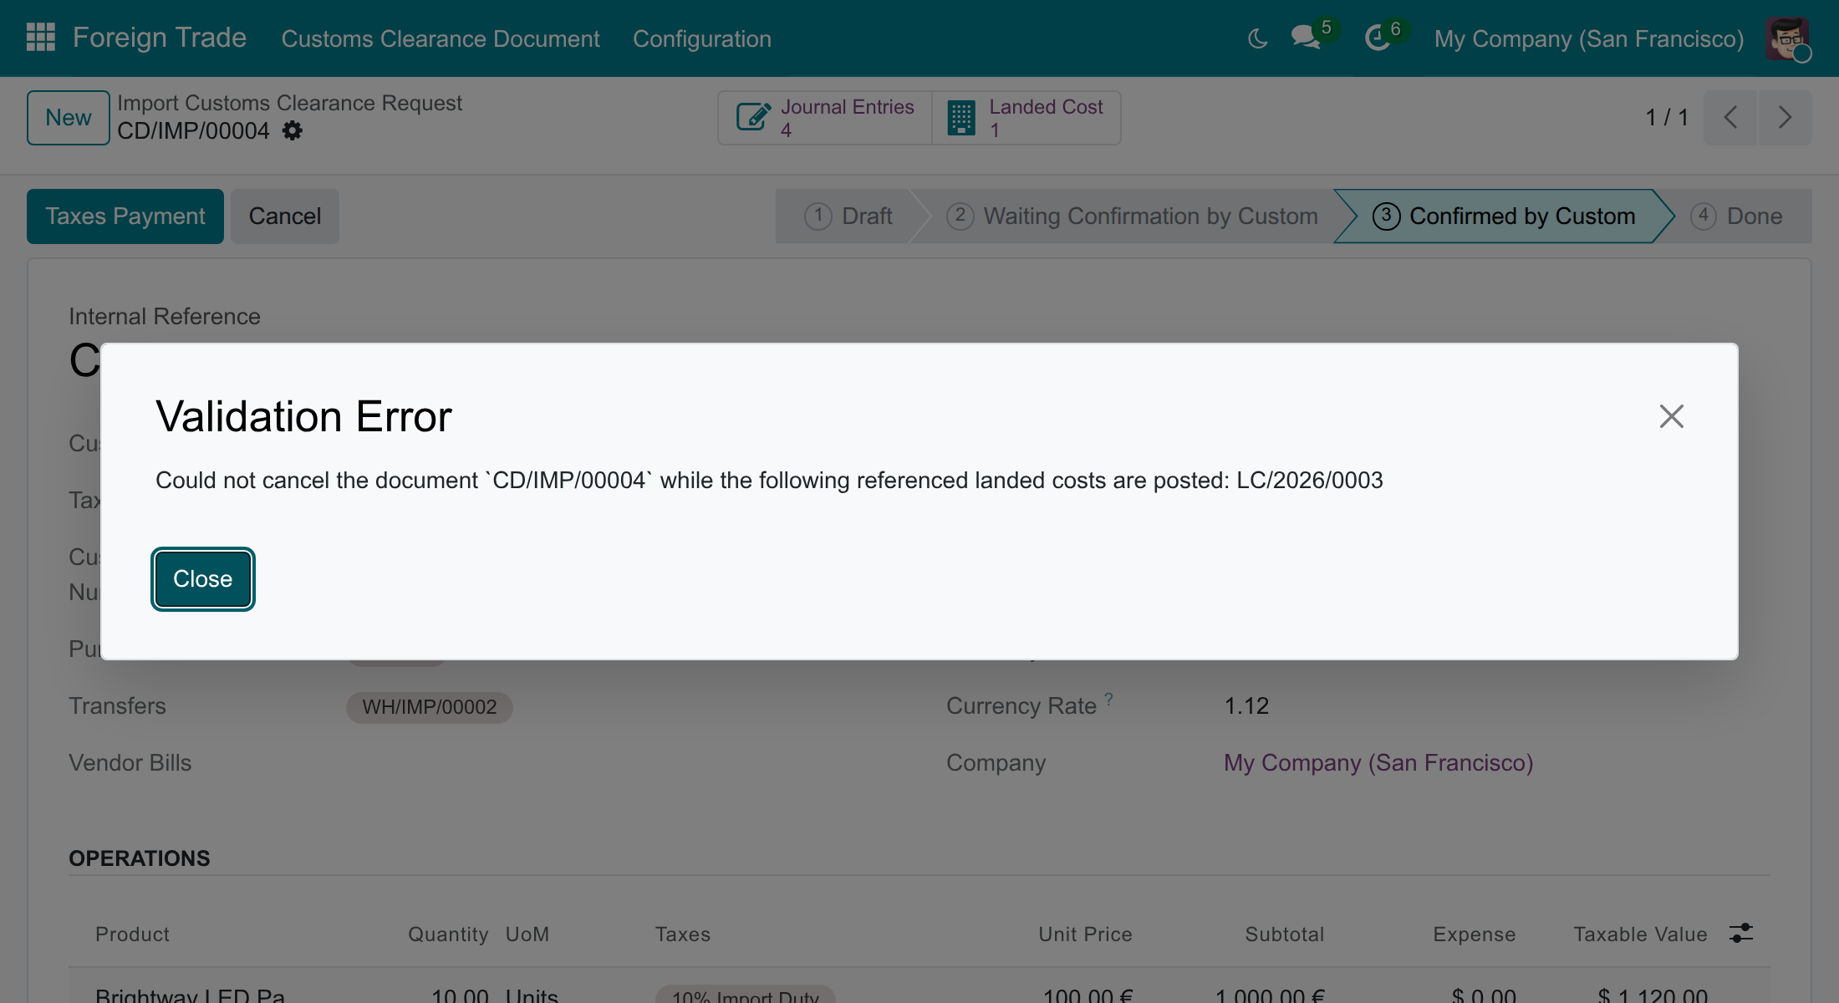This screenshot has height=1003, width=1839.
Task: Click the Quantity column header
Action: point(448,934)
